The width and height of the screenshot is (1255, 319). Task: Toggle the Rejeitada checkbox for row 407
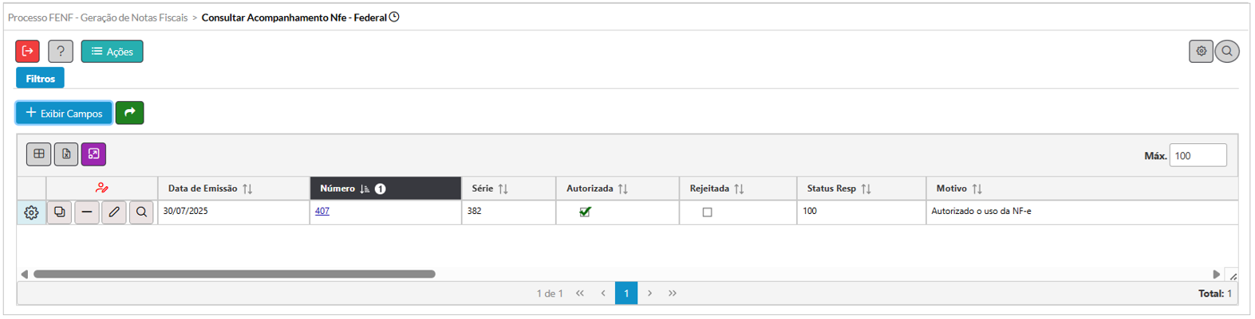point(707,212)
